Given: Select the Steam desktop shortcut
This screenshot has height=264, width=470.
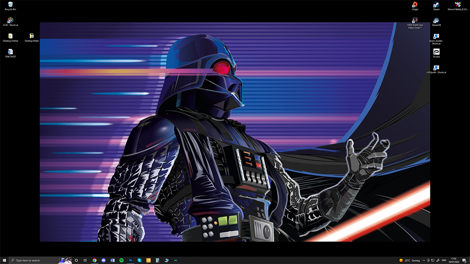Looking at the screenshot, I should point(436,6).
